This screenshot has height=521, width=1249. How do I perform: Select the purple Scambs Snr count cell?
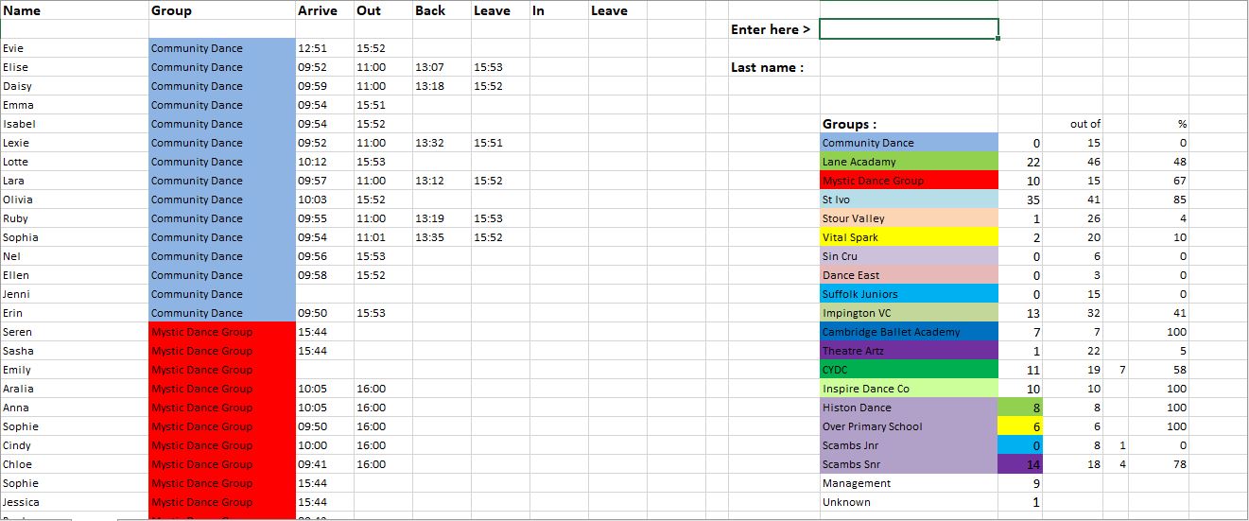[x=1020, y=464]
